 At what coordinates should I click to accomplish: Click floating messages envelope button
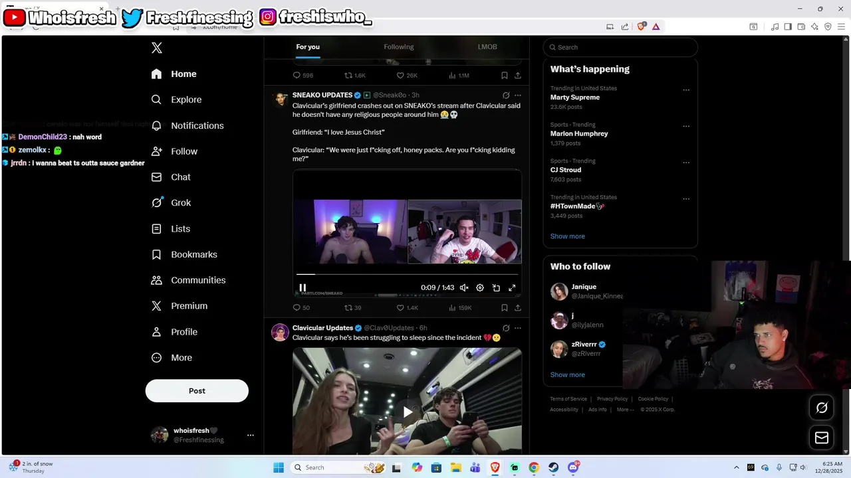point(822,438)
